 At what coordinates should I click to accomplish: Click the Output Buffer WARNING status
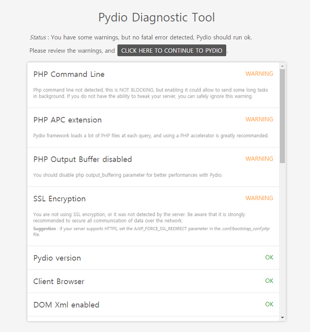pyautogui.click(x=259, y=159)
